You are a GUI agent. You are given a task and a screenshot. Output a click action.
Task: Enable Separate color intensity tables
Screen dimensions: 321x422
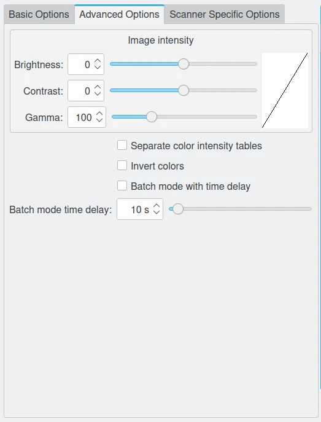pos(122,145)
